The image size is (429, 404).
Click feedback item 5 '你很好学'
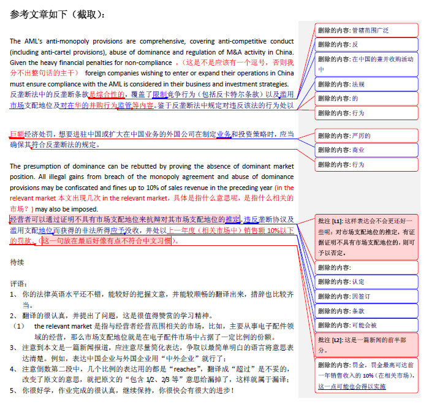[x=123, y=391]
